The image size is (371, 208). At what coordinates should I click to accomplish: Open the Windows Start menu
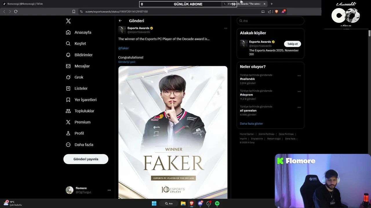coord(154,203)
